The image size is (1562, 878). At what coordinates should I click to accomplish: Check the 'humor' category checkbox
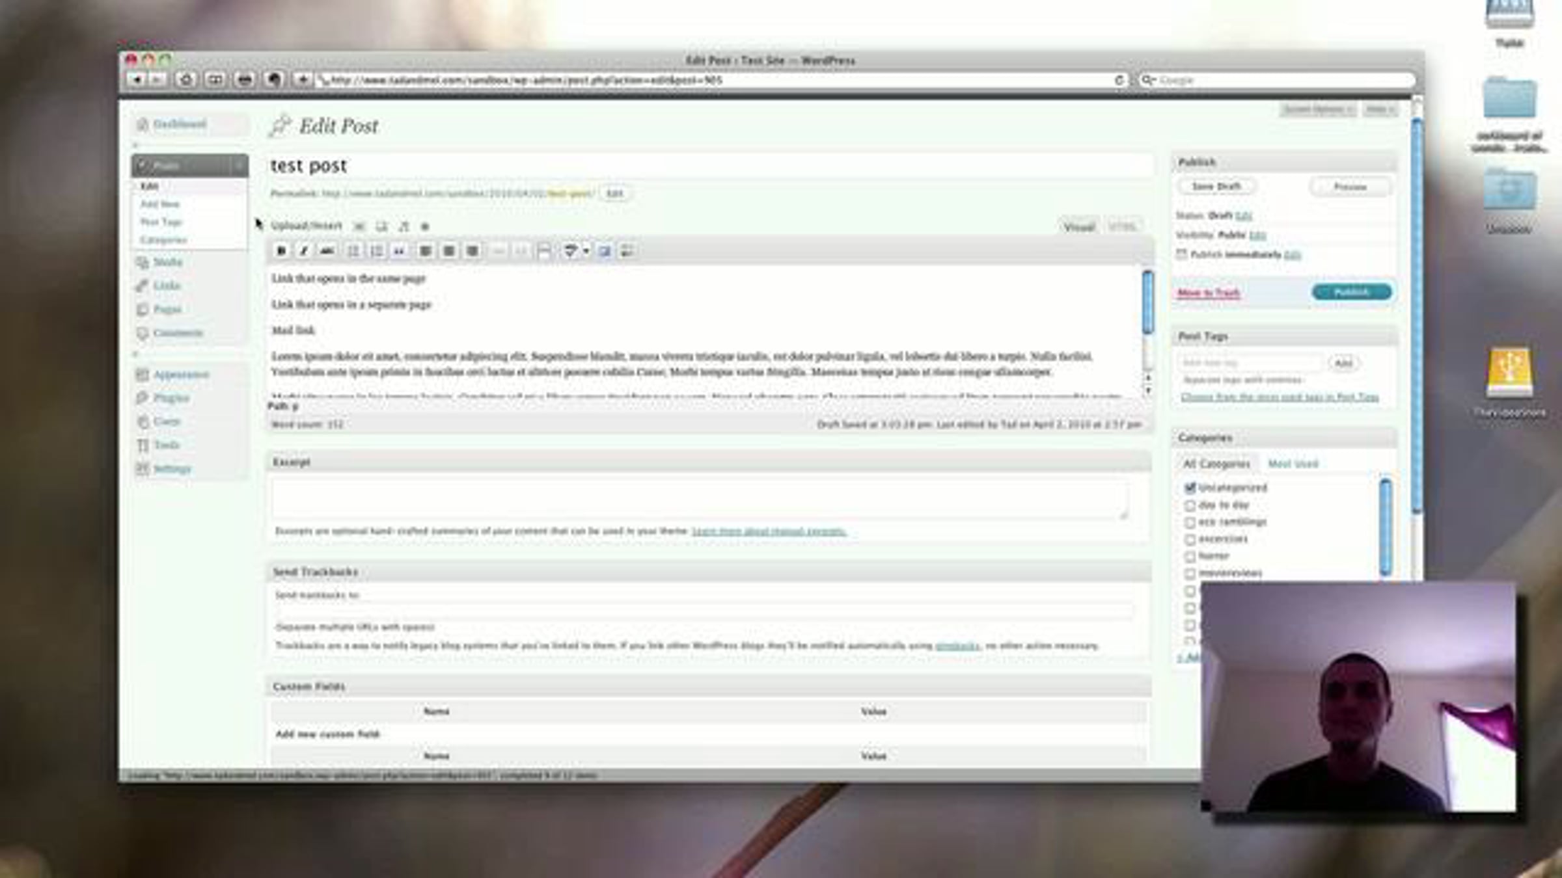[1190, 556]
